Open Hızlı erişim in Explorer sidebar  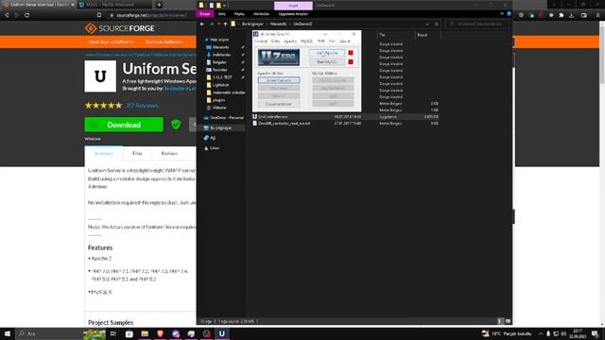point(219,40)
